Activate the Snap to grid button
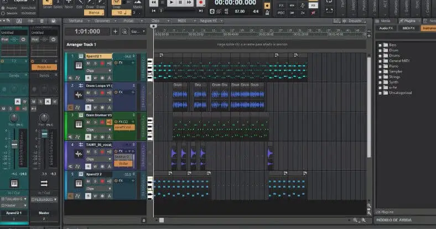This screenshot has width=436, height=229. point(116,3)
